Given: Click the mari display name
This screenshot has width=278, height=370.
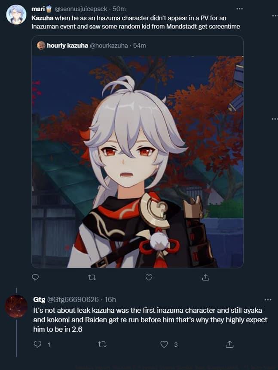Looking at the screenshot, I should click(x=38, y=9).
